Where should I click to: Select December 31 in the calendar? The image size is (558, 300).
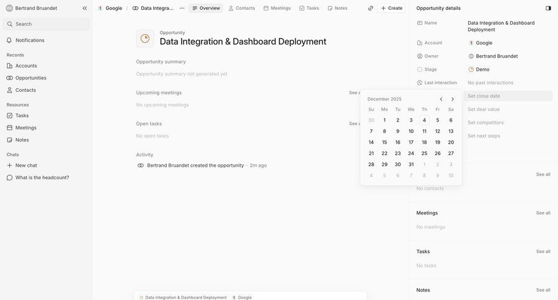point(411,164)
